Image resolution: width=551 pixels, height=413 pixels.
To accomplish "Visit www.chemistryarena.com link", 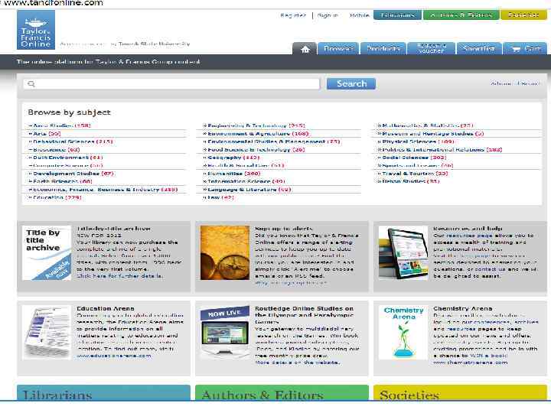I will 470,363.
